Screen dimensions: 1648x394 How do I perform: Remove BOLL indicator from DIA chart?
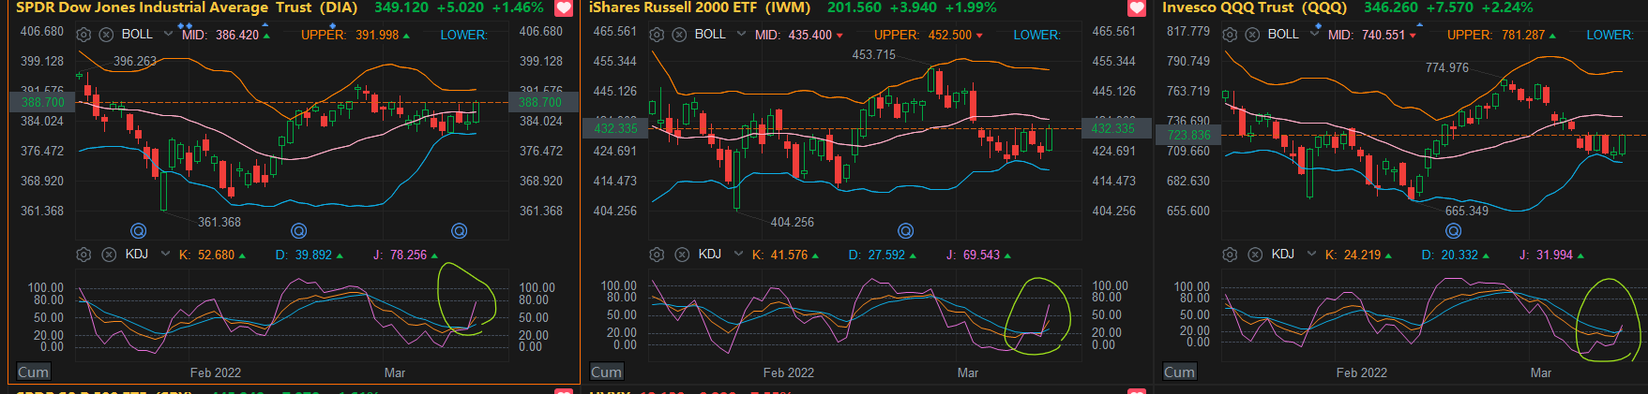(x=106, y=35)
